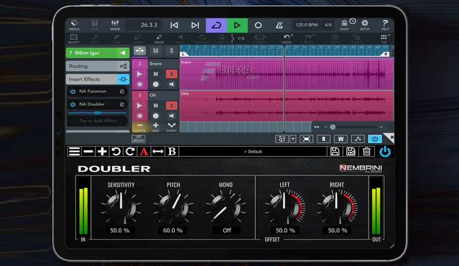
Task: Collapse the Insert Effects section
Action: (98, 79)
